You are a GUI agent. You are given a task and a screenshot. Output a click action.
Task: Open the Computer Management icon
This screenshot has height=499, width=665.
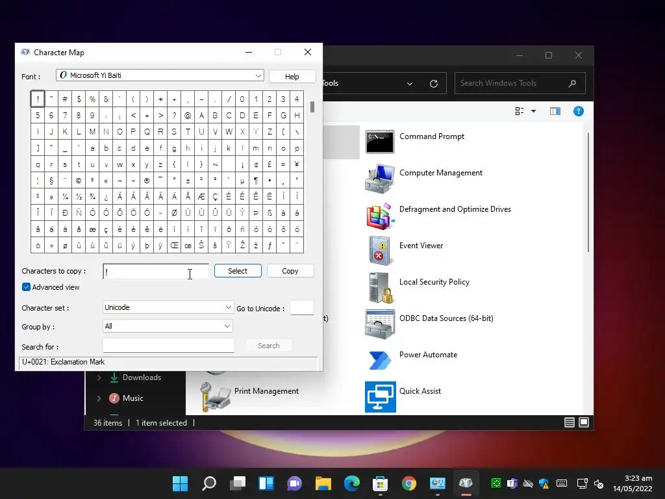[x=379, y=178]
